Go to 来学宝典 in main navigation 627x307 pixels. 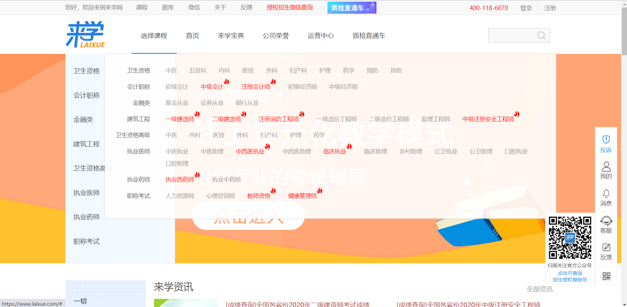(x=231, y=36)
